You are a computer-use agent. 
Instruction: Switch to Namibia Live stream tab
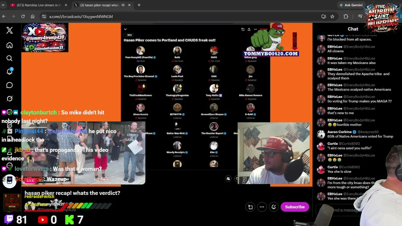39,5
